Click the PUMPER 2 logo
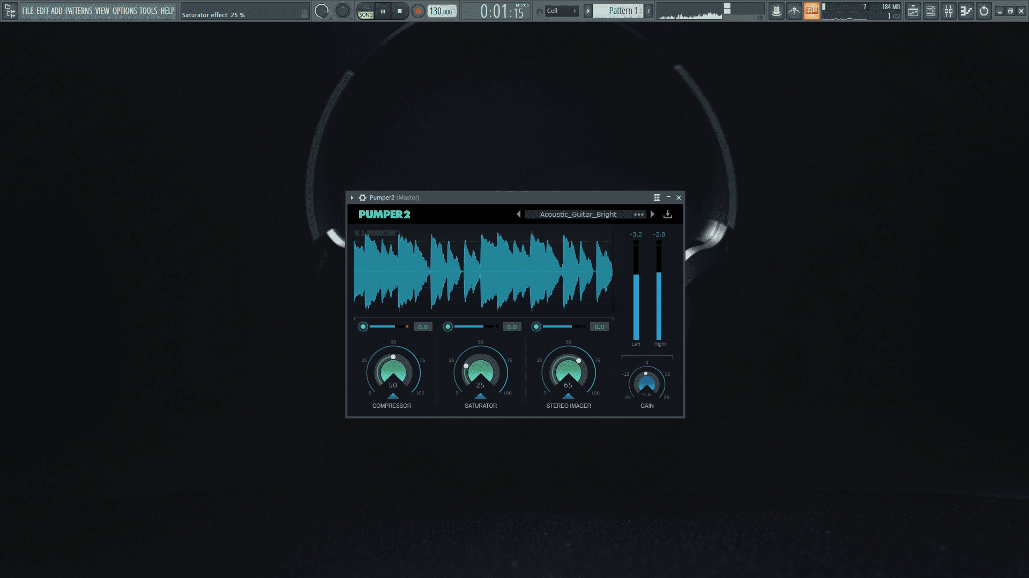 [x=384, y=215]
